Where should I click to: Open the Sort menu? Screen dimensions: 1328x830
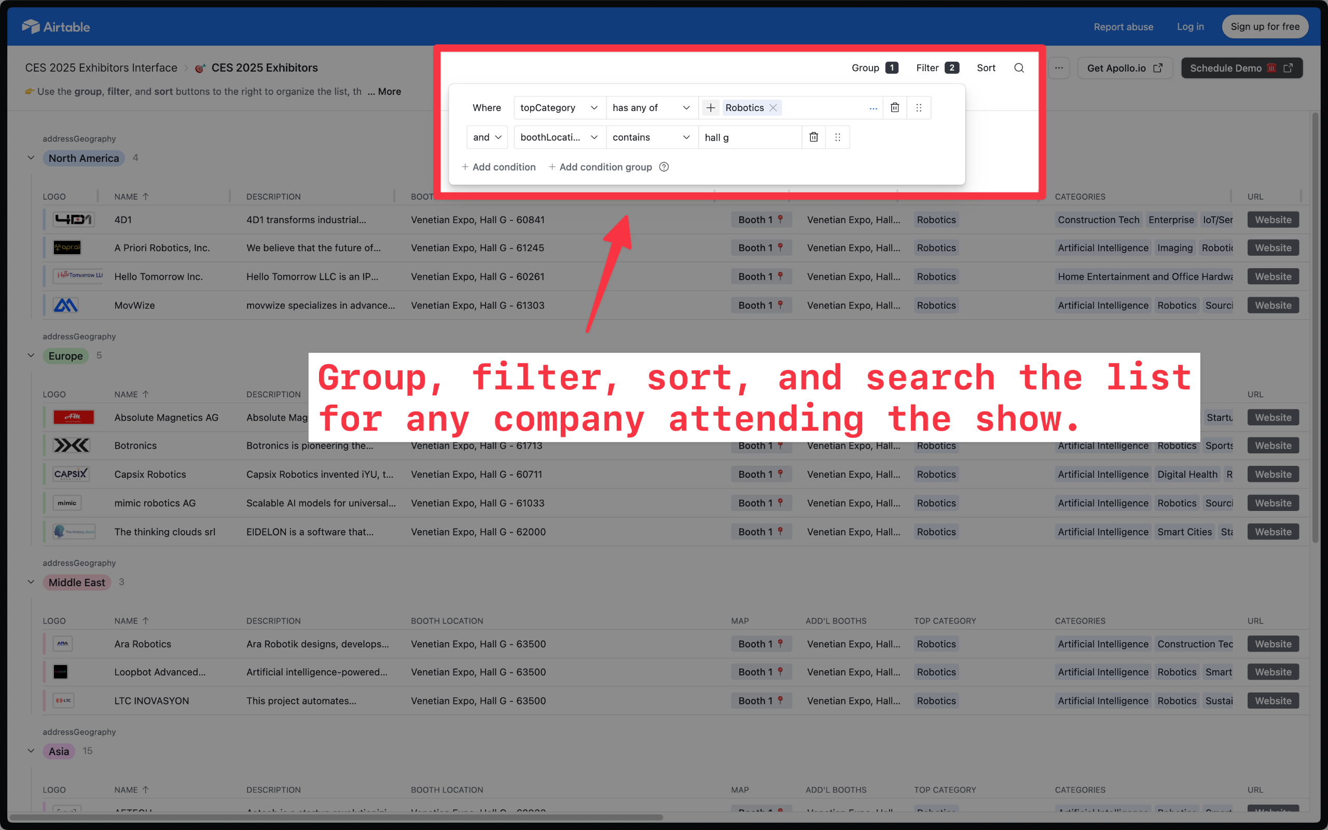pyautogui.click(x=986, y=68)
